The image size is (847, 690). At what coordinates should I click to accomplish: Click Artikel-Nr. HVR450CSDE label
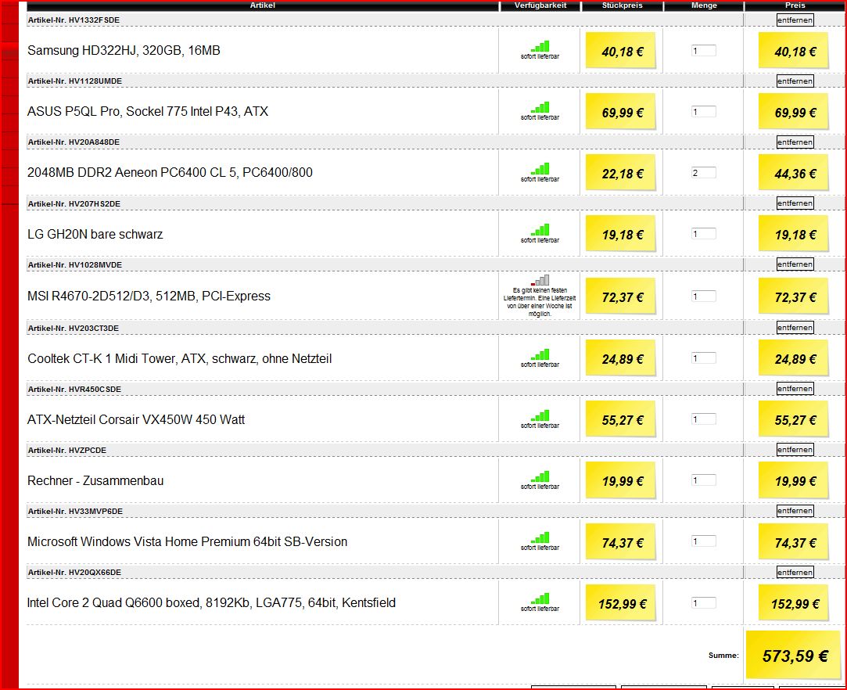point(74,389)
